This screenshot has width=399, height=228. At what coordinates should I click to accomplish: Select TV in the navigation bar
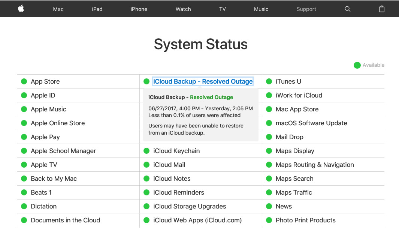[223, 9]
